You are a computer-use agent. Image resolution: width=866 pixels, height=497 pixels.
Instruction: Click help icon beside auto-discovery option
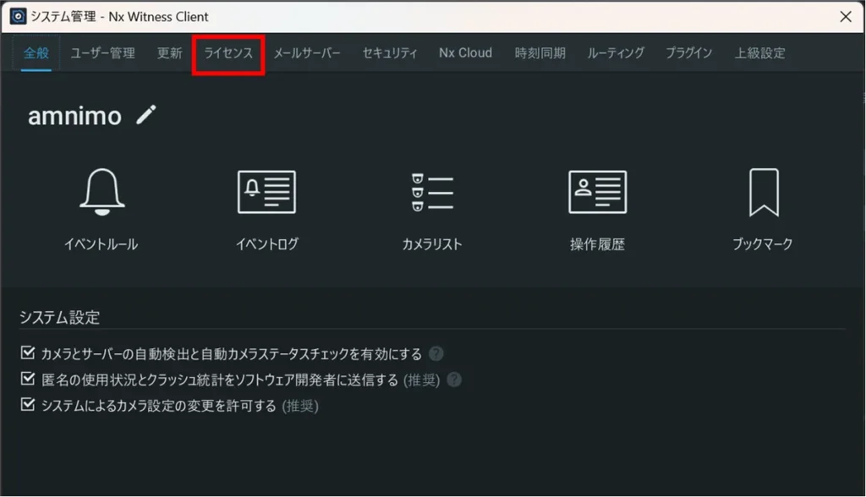click(436, 353)
